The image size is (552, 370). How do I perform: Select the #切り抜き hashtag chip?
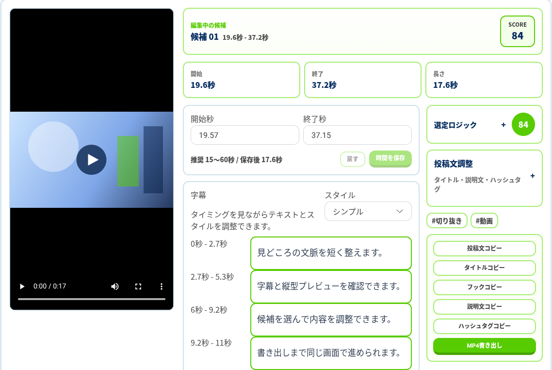tap(447, 221)
